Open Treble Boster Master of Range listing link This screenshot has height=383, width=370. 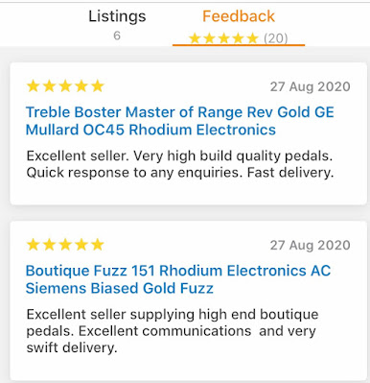coord(180,121)
